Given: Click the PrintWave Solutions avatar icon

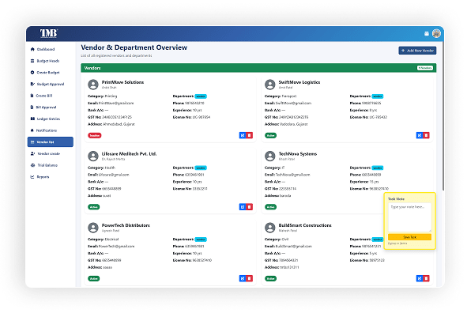Looking at the screenshot, I should (93, 85).
